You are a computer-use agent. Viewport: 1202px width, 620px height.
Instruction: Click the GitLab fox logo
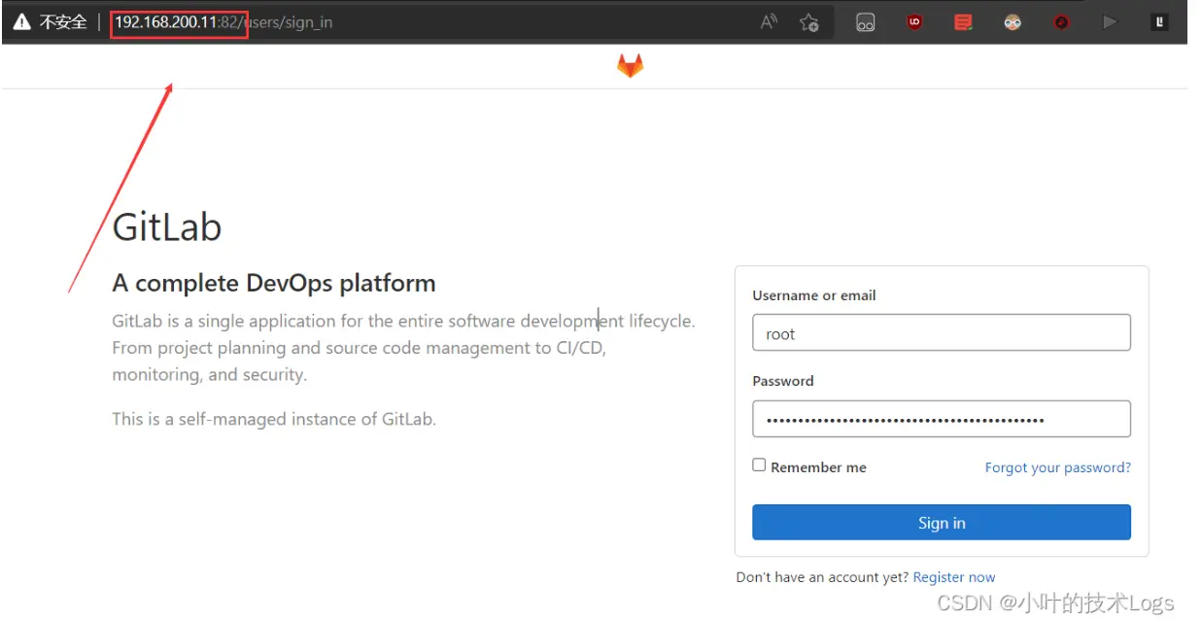pos(630,66)
